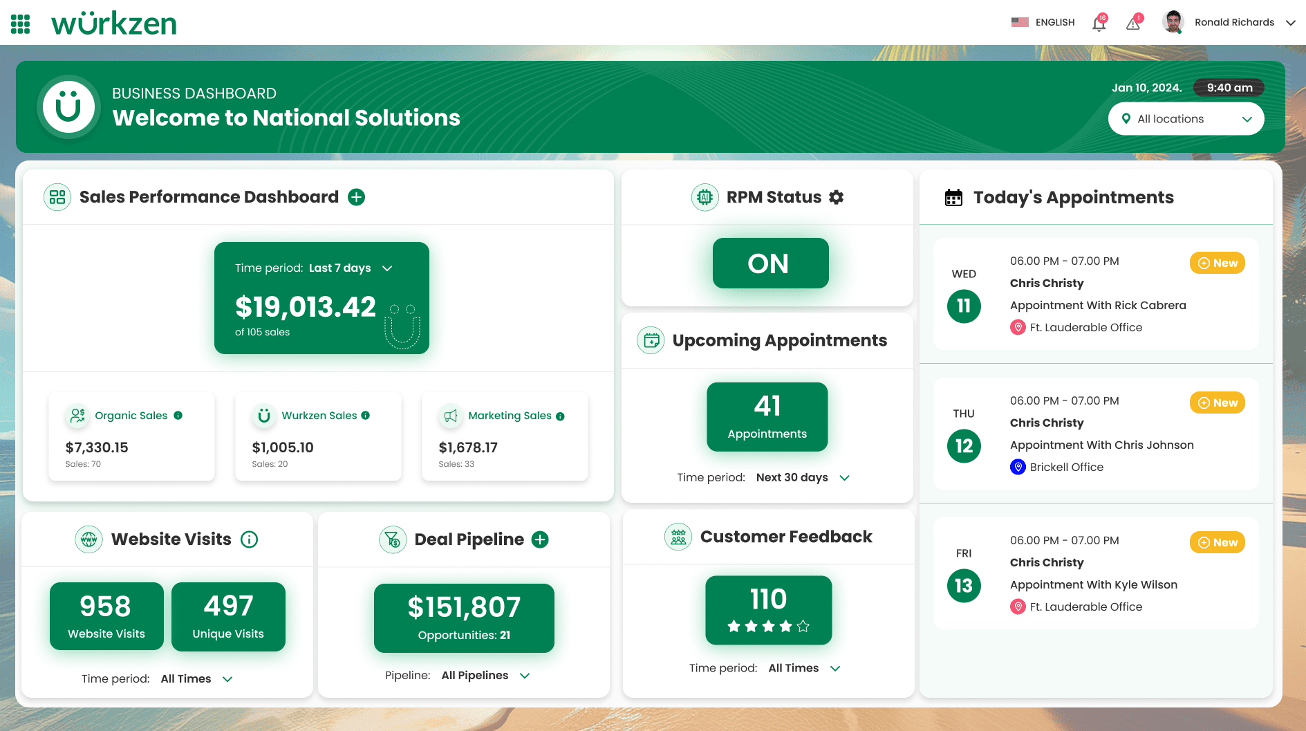Click New badge on Chris Johnson appointment
The width and height of the screenshot is (1306, 731).
[x=1217, y=402]
